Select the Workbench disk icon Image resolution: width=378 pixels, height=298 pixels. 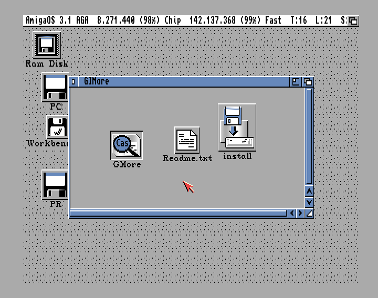click(x=57, y=127)
